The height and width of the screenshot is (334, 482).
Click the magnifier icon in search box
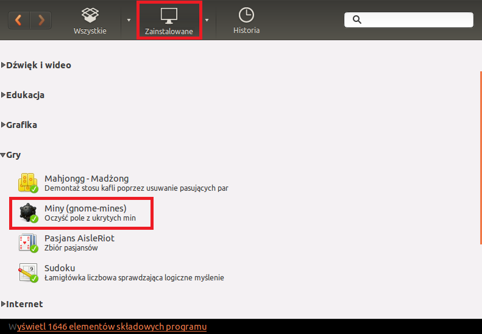point(357,20)
